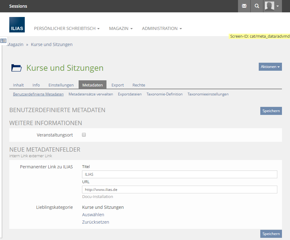The height and width of the screenshot is (240, 290).
Task: Expand the Aktionen dropdown
Action: coord(270,67)
